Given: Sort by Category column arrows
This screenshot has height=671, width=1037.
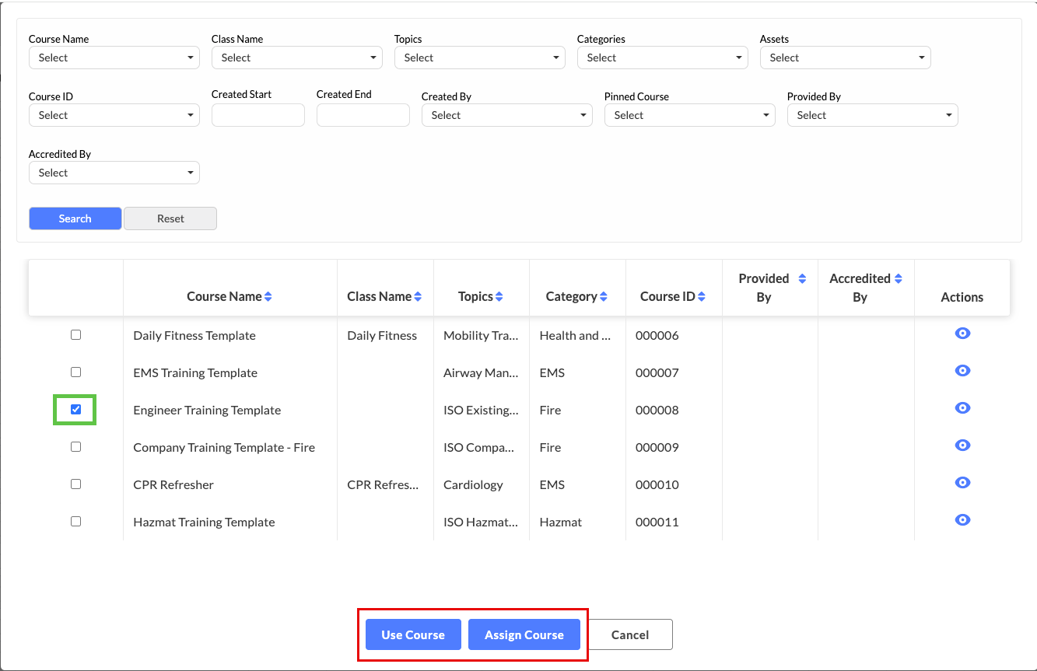Looking at the screenshot, I should [x=604, y=297].
